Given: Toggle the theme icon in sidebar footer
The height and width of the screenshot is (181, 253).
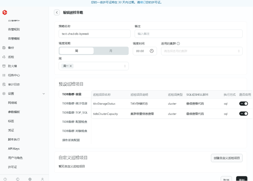Looking at the screenshot, I should tap(17, 179).
